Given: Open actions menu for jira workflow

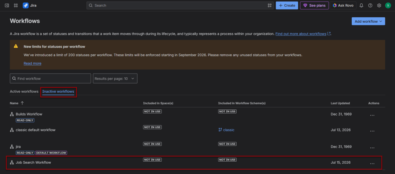Looking at the screenshot, I should click(x=372, y=147).
